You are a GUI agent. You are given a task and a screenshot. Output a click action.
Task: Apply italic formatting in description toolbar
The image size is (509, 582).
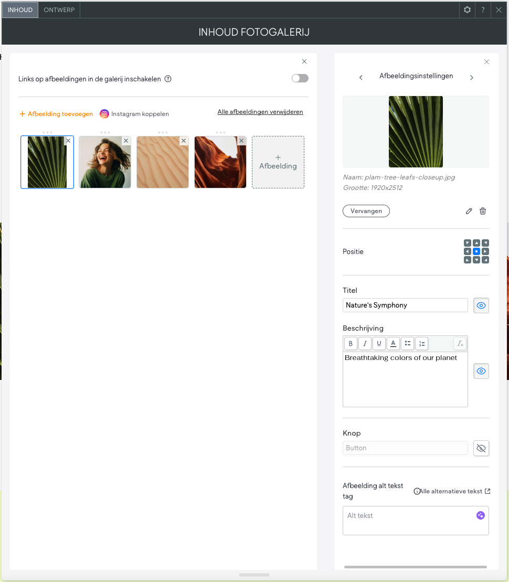pos(365,344)
